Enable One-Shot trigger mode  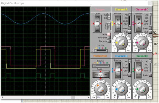109,38
